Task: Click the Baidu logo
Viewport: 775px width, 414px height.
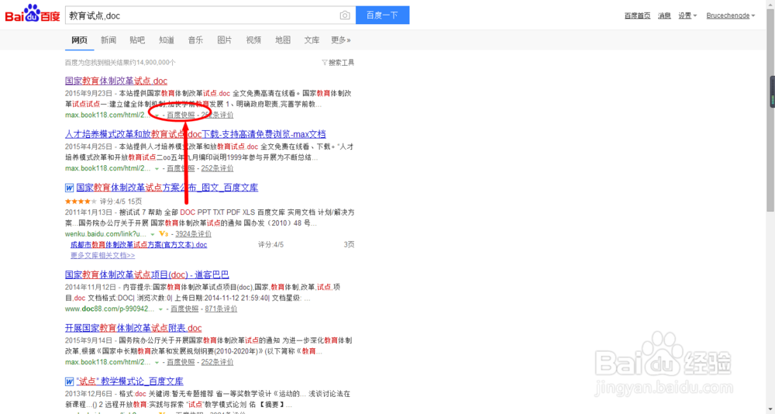Action: [33, 15]
